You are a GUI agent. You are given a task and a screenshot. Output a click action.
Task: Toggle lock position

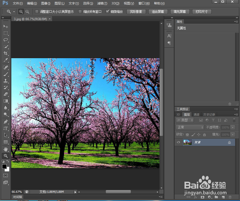tap(199, 134)
